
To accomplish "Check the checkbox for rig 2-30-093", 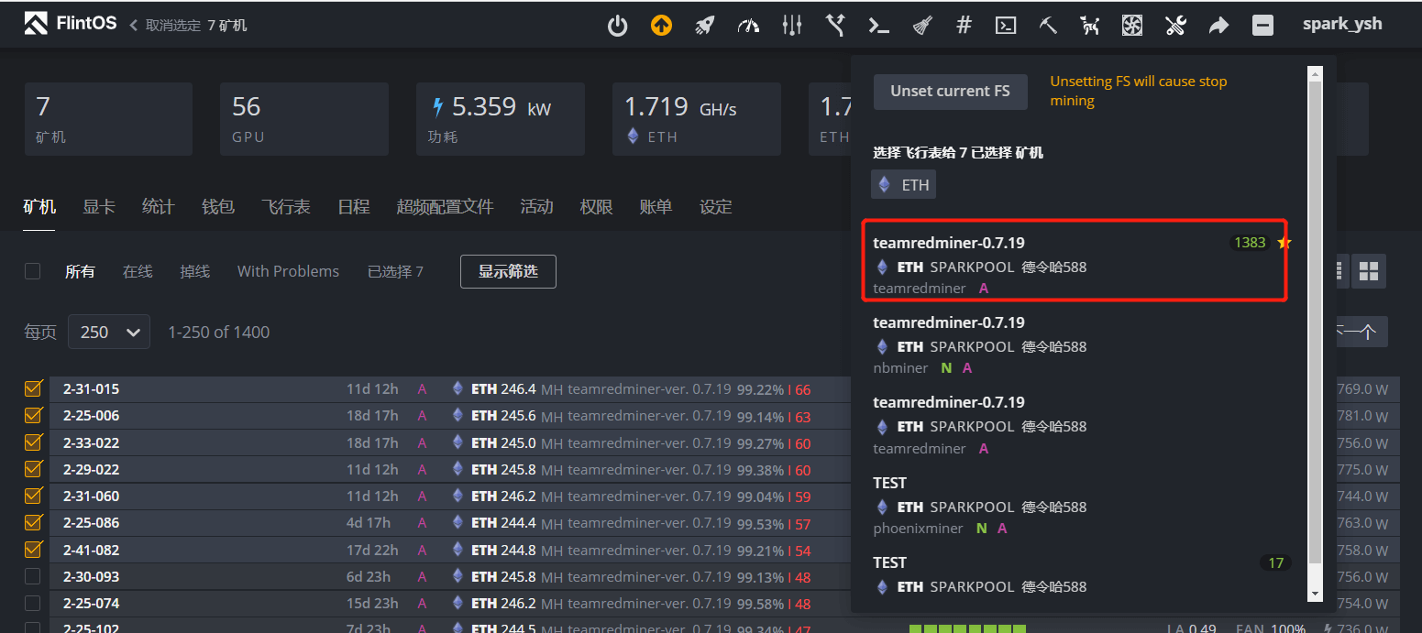I will click(33, 576).
